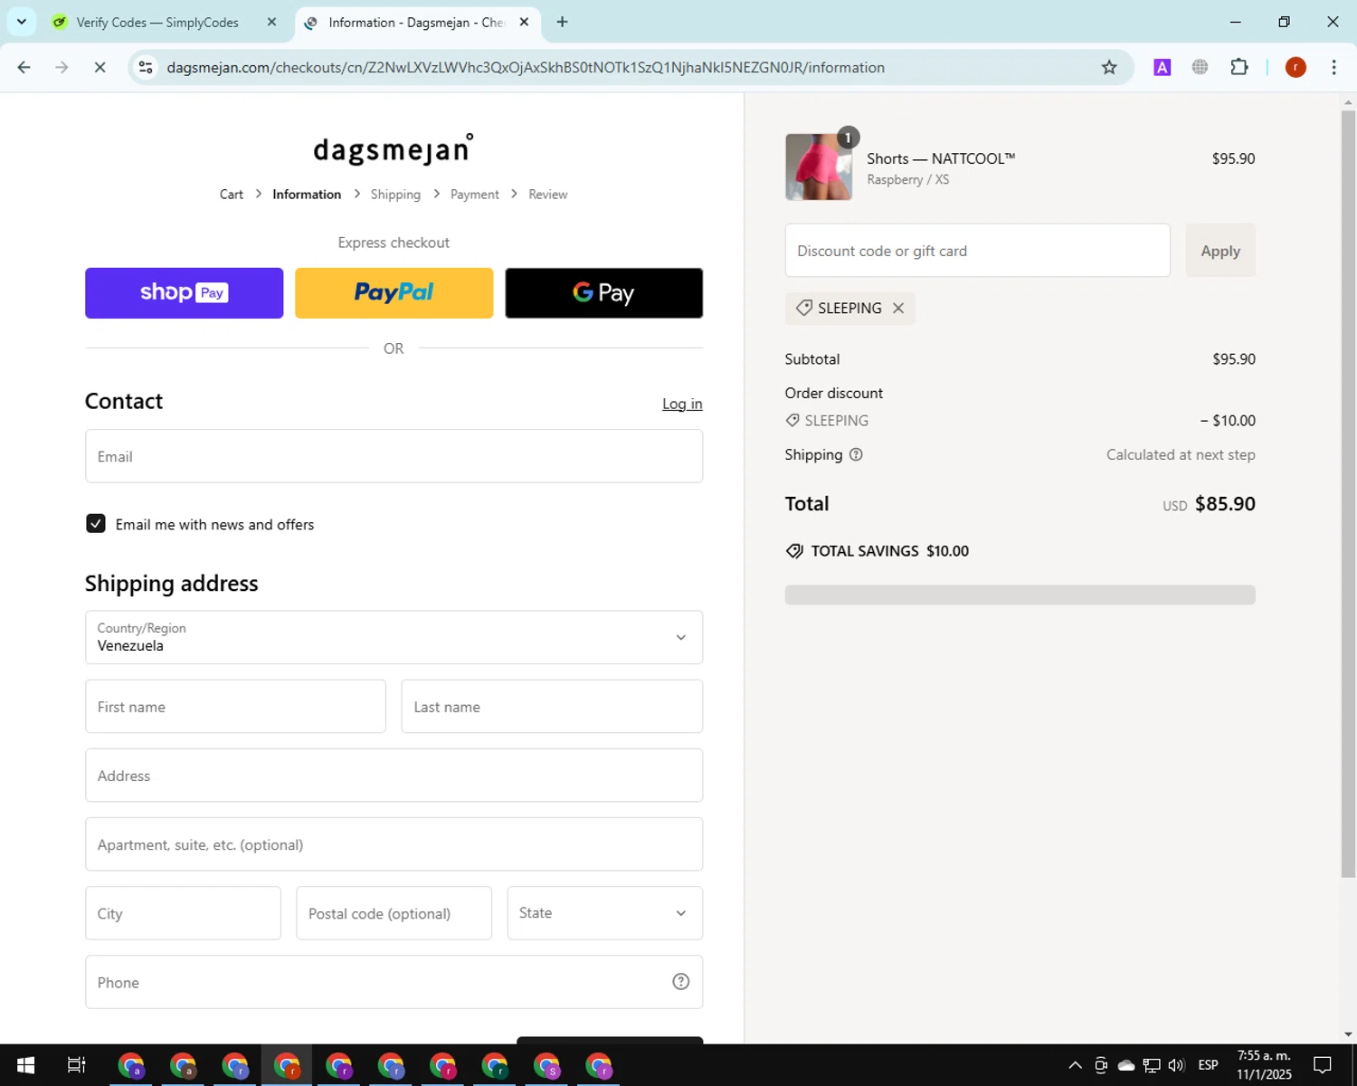Focus the Email input field
Viewport: 1357px width, 1086px height.
click(394, 456)
